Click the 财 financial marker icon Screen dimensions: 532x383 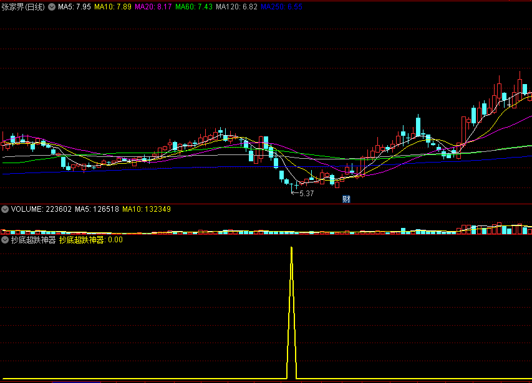click(346, 199)
